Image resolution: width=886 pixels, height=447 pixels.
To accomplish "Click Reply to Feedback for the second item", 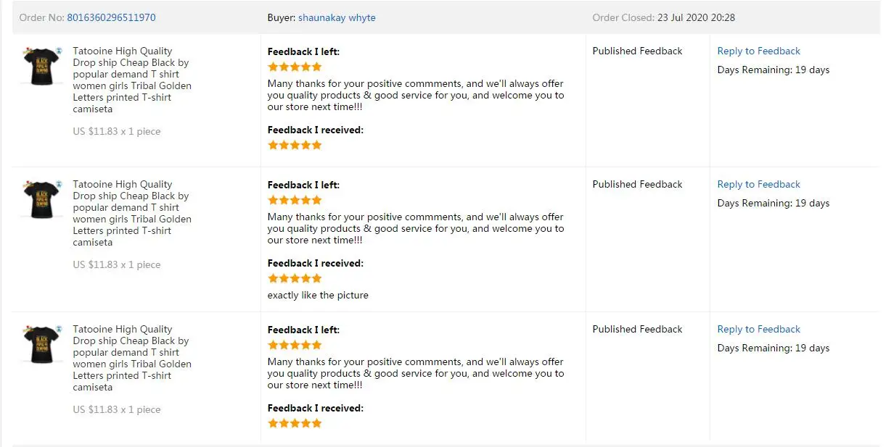I will click(x=758, y=184).
